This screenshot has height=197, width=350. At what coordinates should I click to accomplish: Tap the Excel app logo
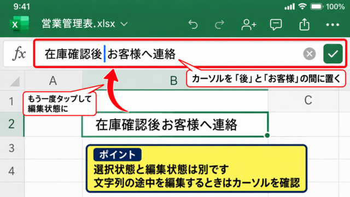[x=20, y=24]
